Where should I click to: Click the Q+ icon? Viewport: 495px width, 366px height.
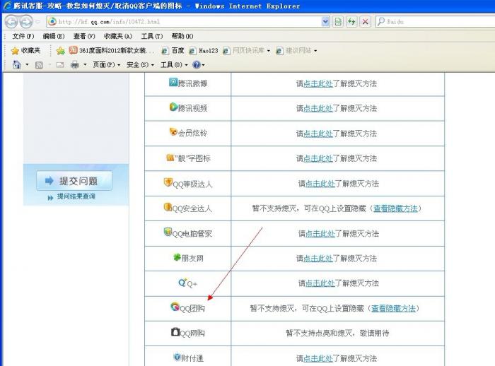point(182,282)
